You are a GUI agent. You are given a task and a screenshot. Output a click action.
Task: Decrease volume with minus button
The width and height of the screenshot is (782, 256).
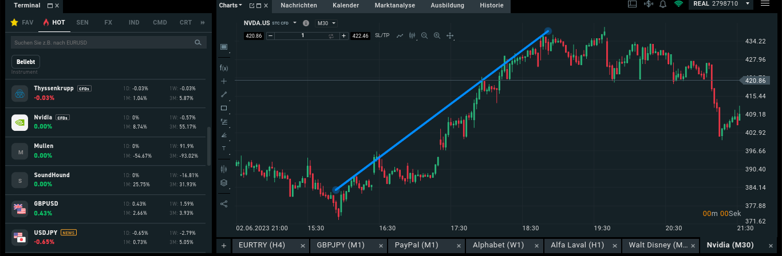[x=270, y=35]
